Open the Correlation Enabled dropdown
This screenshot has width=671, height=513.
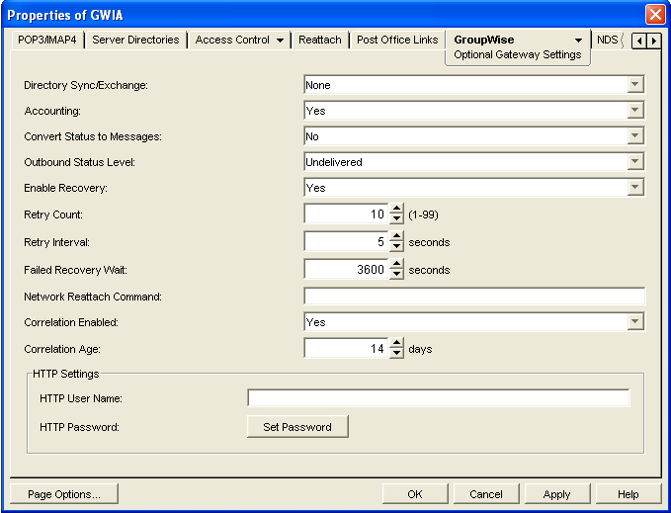(x=635, y=321)
